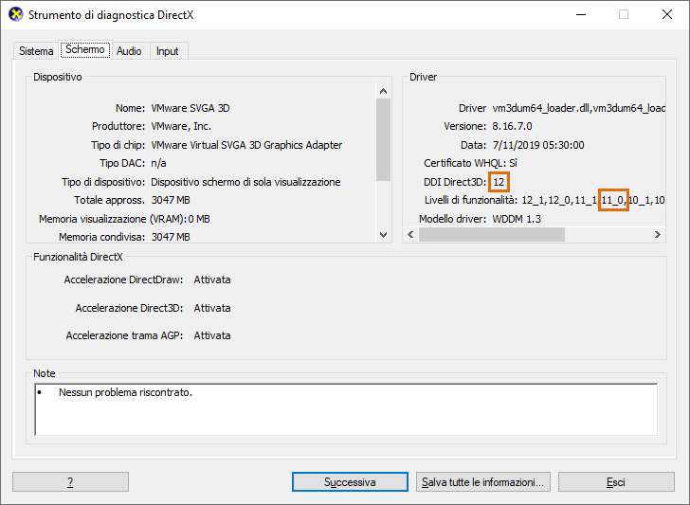Image resolution: width=690 pixels, height=505 pixels.
Task: Click the 'Livelli di funzionalità:' label
Action: click(471, 201)
